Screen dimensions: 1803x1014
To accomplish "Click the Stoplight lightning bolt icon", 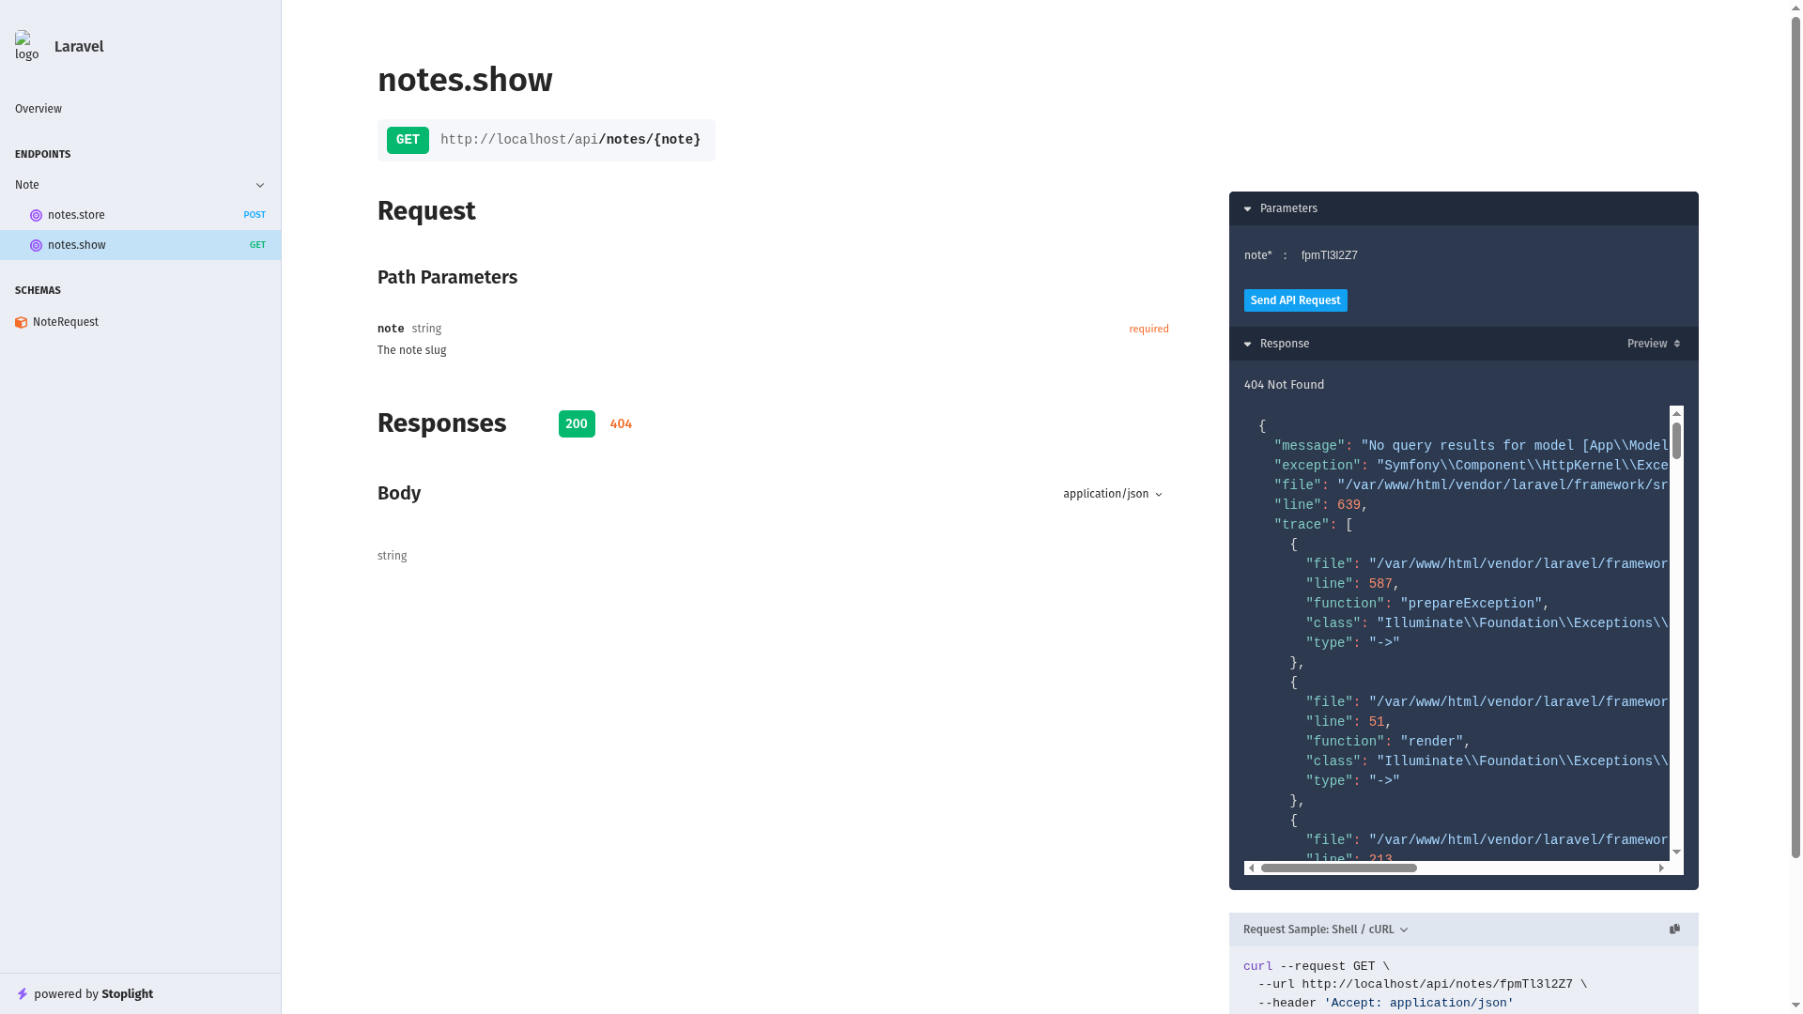I will click(x=23, y=993).
